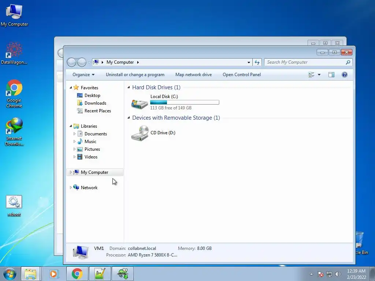Click the search magnifier icon

(x=348, y=62)
